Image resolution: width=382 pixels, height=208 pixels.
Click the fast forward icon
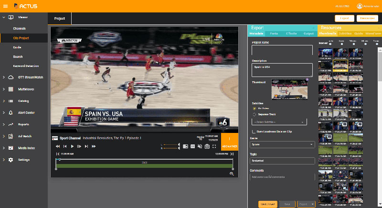click(x=94, y=146)
